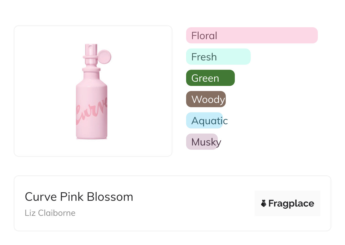Open the Liz Claiborne brand link
This screenshot has width=345, height=245.
(50, 213)
